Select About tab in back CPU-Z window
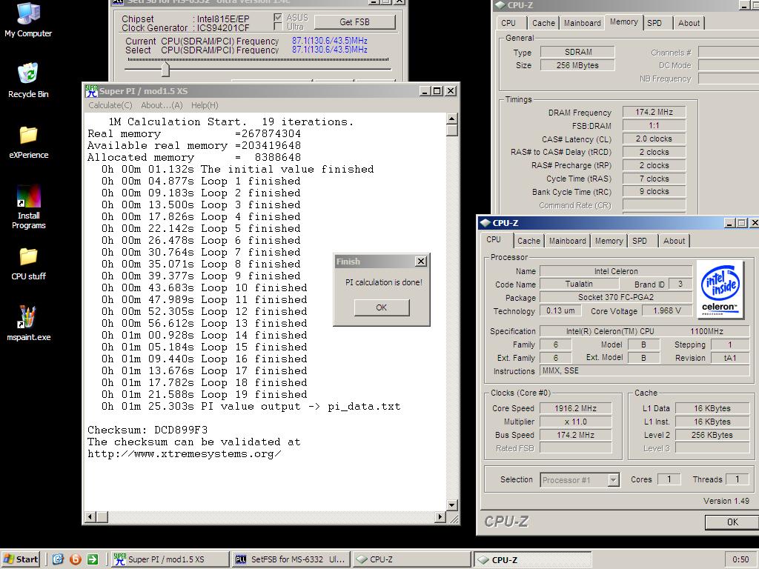The height and width of the screenshot is (569, 759). click(689, 23)
